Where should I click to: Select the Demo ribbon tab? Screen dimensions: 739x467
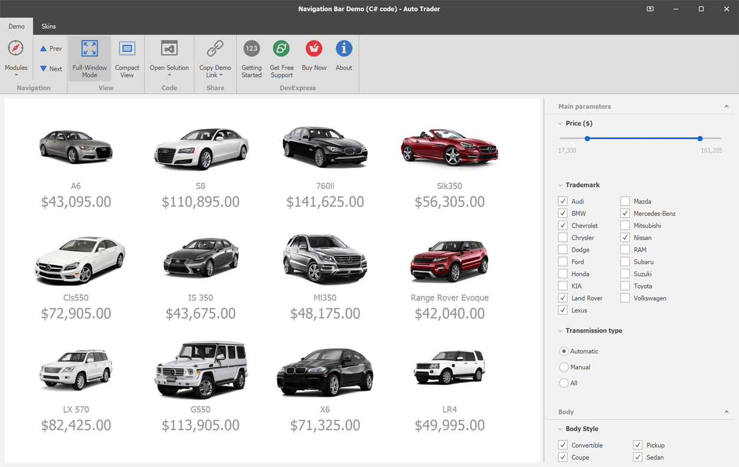[x=17, y=26]
